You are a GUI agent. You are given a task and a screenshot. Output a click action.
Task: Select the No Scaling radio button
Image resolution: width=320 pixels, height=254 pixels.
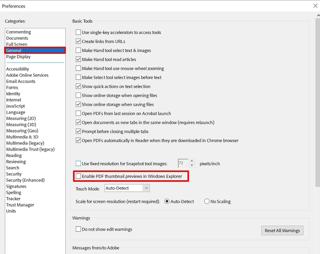click(x=207, y=201)
